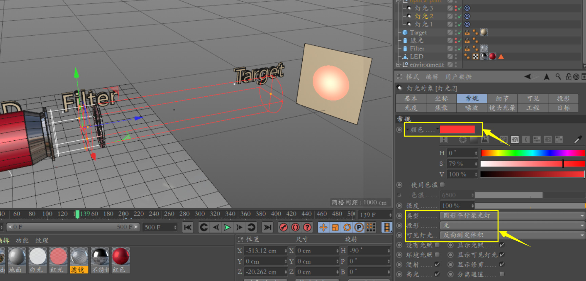Jump to the animation's end frame
Image resolution: width=586 pixels, height=281 pixels.
click(268, 227)
